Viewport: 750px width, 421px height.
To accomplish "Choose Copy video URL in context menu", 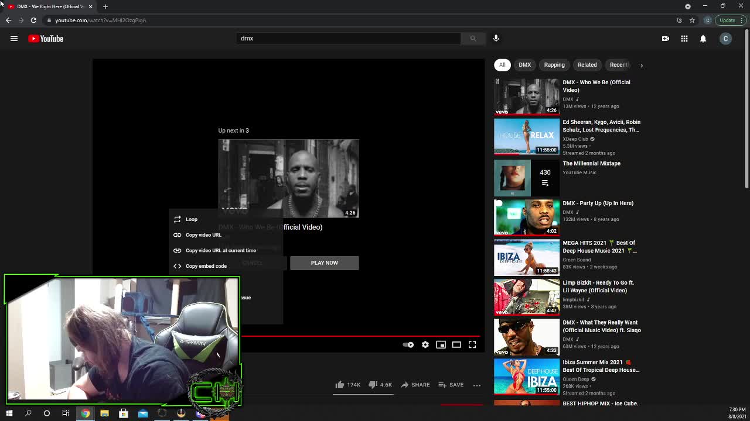I will [226, 235].
